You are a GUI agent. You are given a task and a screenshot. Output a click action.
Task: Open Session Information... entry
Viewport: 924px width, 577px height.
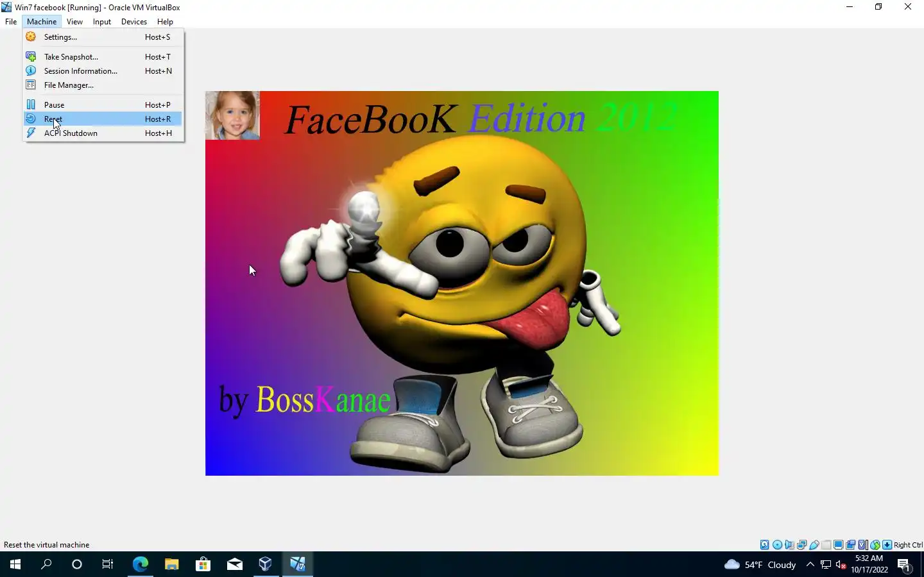click(x=103, y=71)
